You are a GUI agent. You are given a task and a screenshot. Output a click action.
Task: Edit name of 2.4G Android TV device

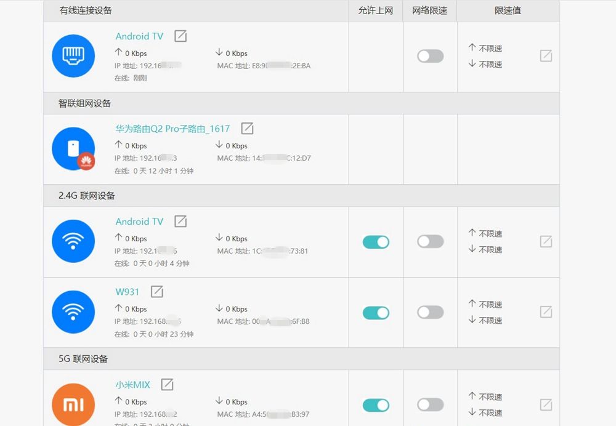point(180,222)
